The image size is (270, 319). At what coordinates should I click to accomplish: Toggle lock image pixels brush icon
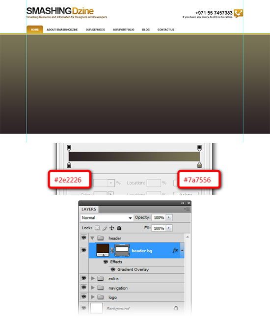point(105,228)
